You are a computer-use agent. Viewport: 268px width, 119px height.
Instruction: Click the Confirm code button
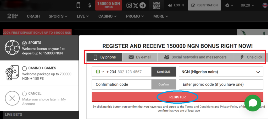(x=164, y=84)
